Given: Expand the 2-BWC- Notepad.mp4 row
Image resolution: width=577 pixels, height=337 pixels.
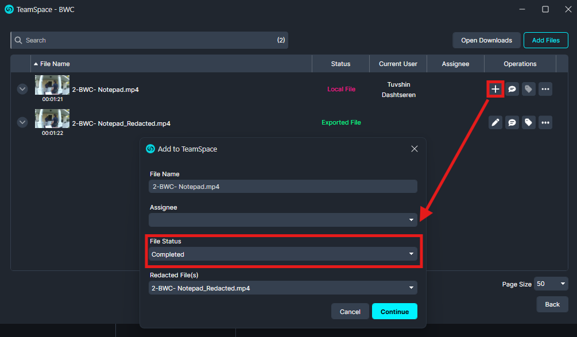Looking at the screenshot, I should click(x=22, y=89).
